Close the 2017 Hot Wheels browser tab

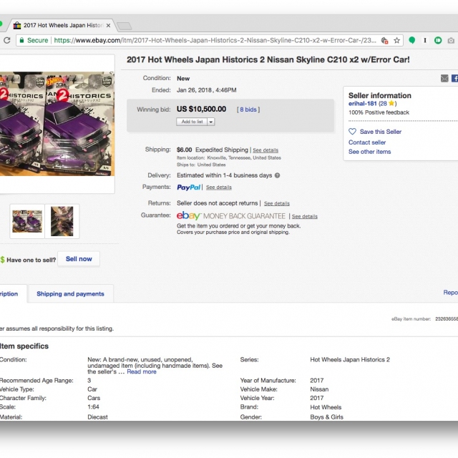pyautogui.click(x=109, y=25)
